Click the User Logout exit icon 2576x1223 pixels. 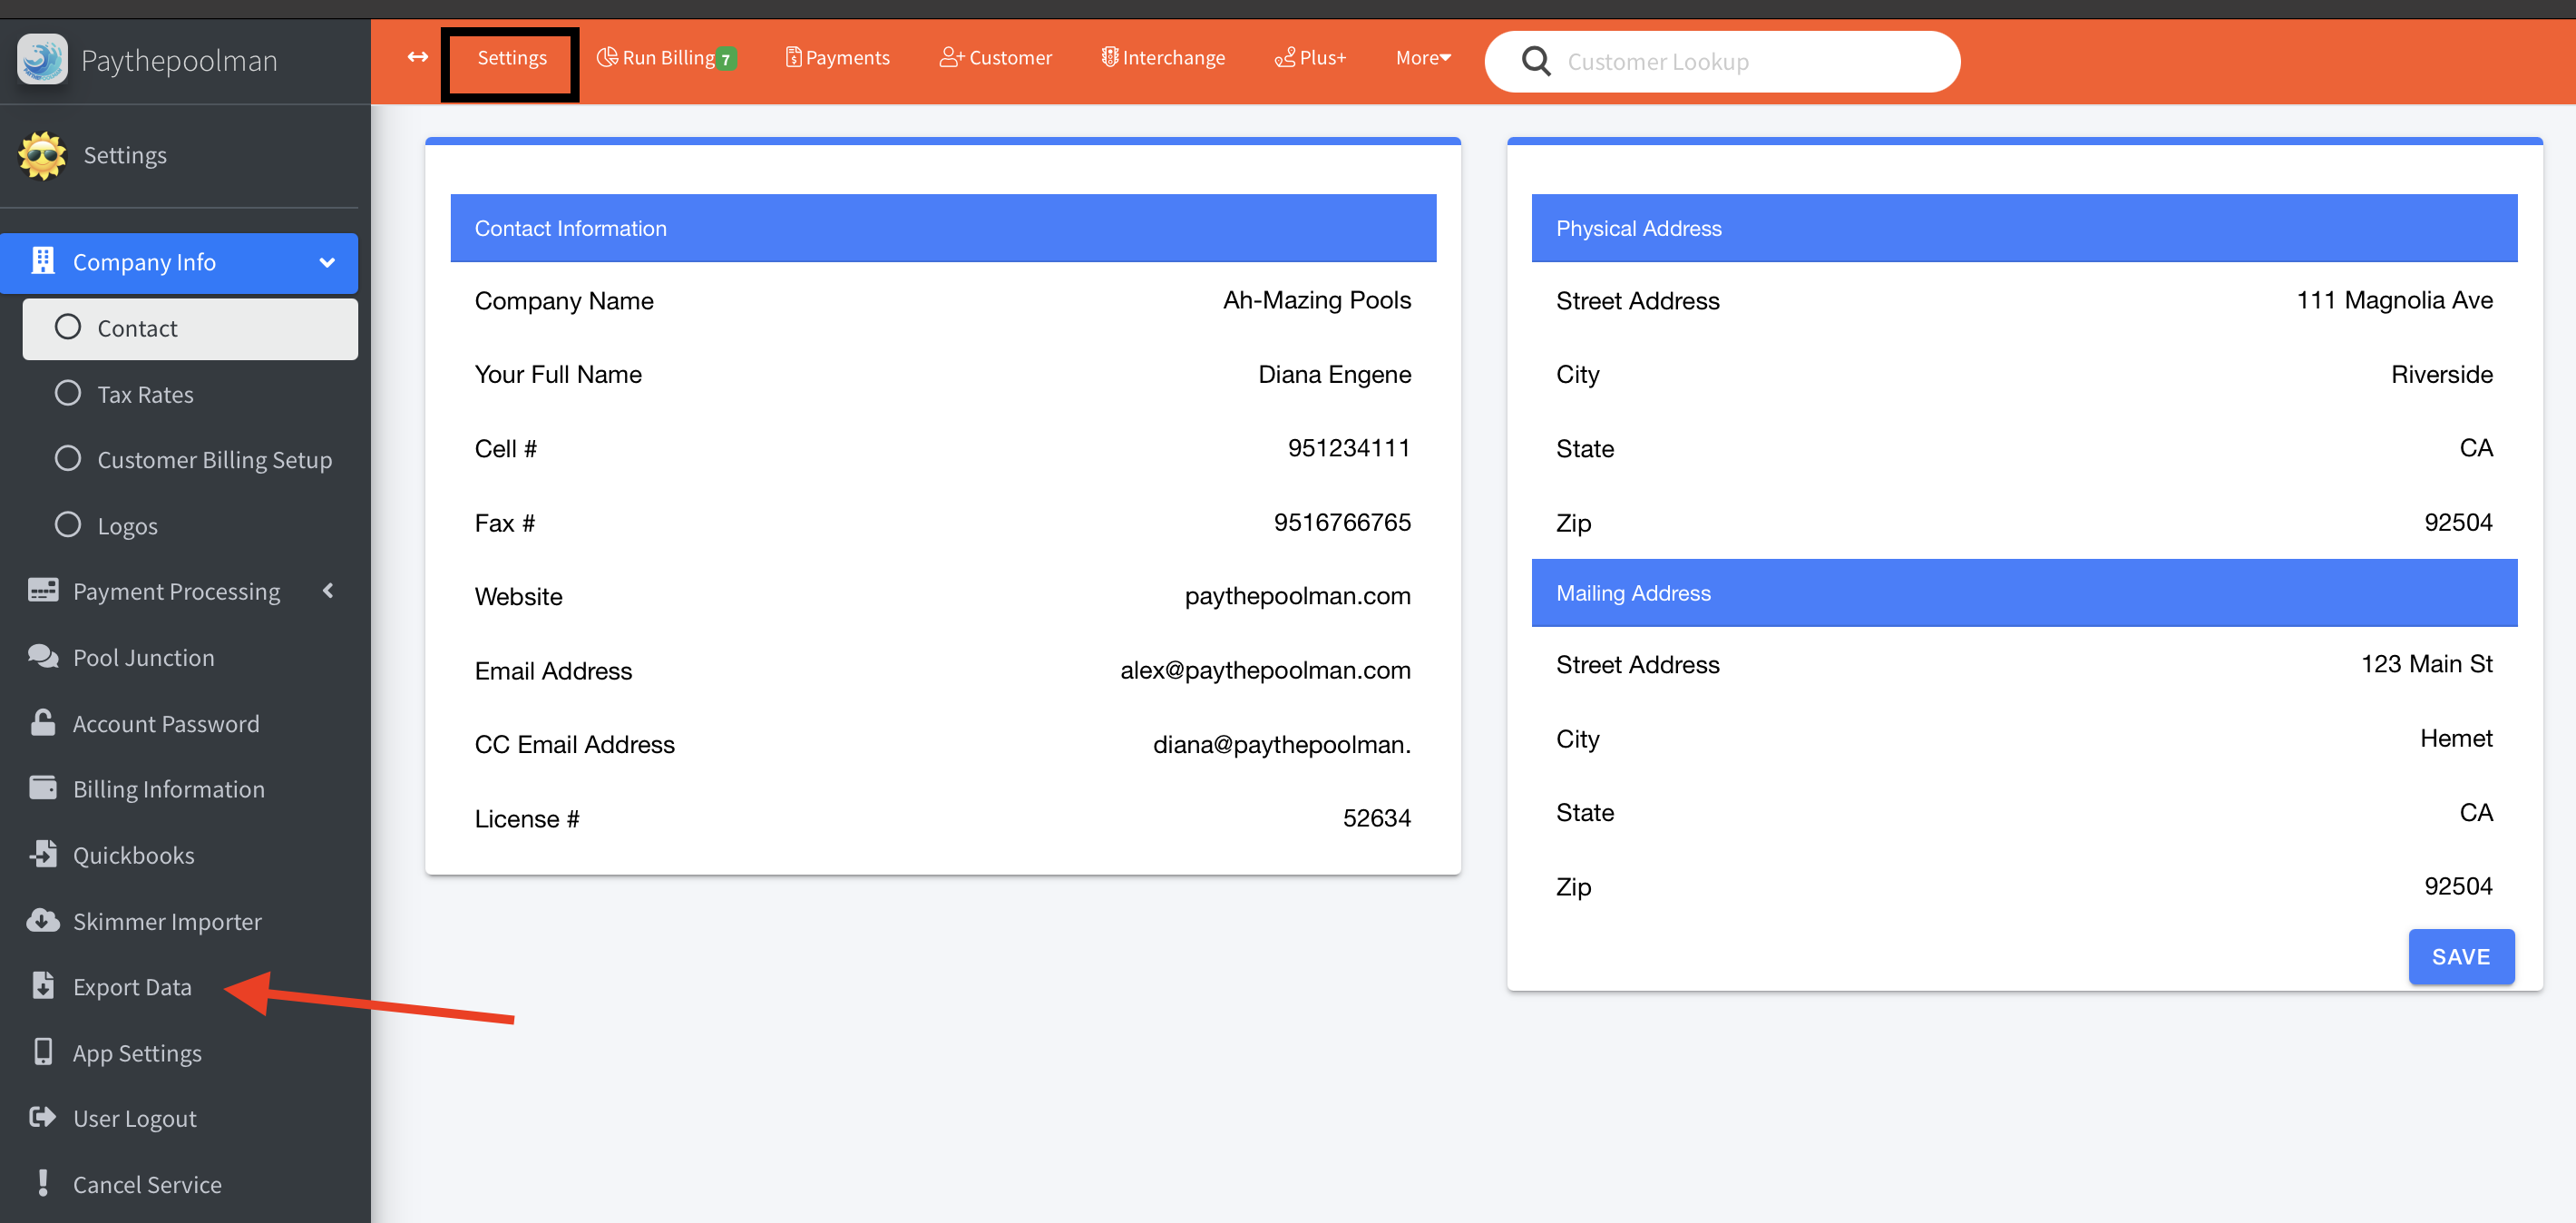(42, 1117)
